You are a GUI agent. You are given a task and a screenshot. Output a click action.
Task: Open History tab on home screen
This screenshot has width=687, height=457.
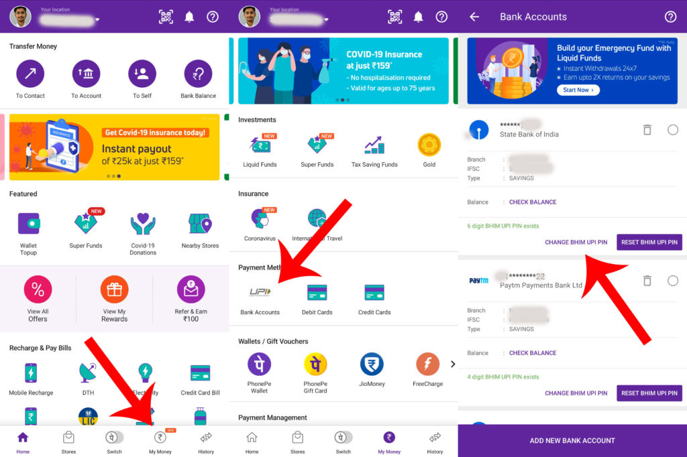click(206, 441)
